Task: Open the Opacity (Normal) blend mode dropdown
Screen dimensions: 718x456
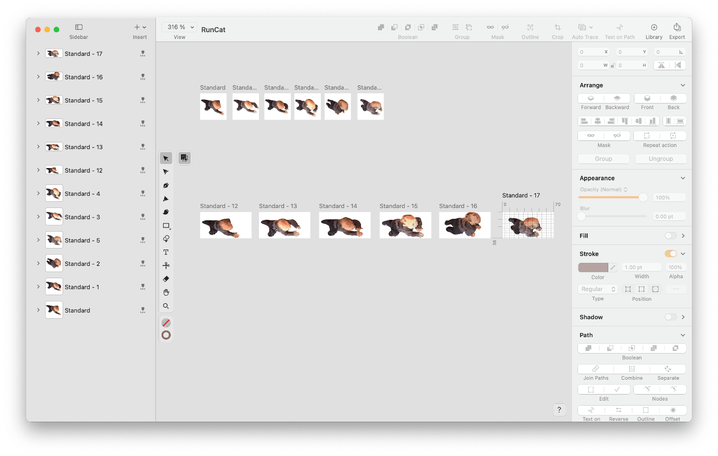Action: click(x=604, y=190)
